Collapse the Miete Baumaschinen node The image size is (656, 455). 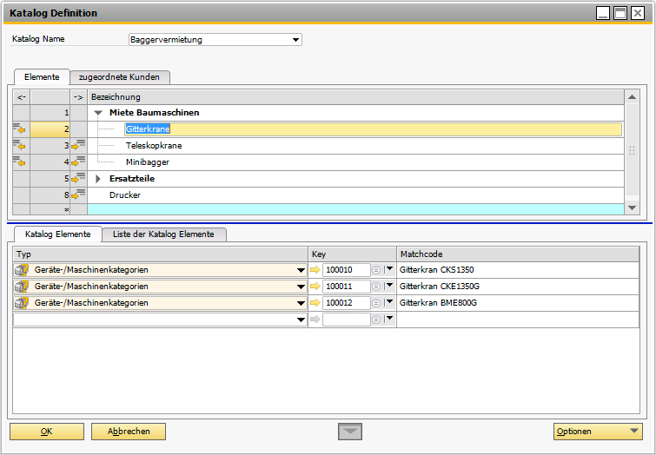point(98,113)
